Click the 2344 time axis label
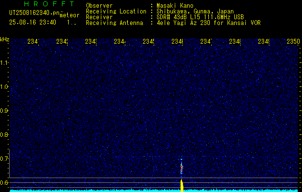Image resolution: width=302 pixels, height=192 pixels. coord(120,41)
